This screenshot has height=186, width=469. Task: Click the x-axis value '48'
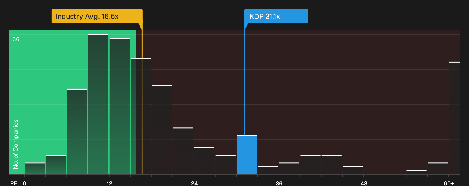point(364,183)
